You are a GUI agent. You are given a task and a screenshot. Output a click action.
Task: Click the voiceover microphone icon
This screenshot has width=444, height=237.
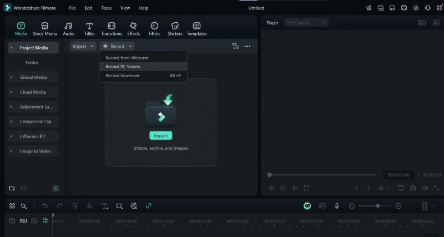(336, 206)
